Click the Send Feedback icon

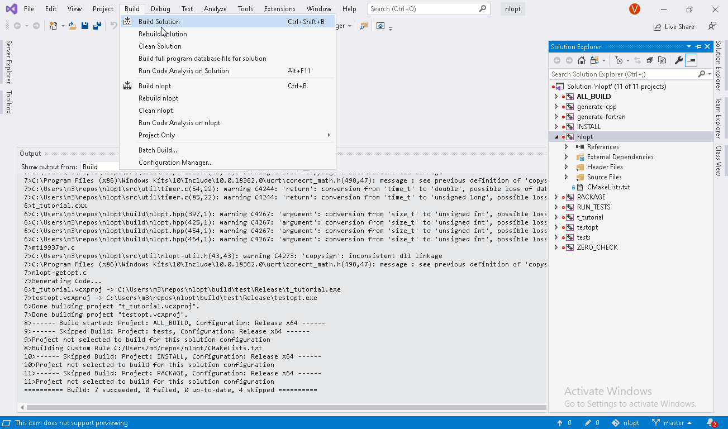[x=712, y=26]
